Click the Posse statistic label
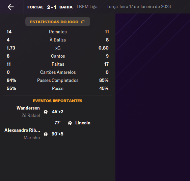The width and height of the screenshot is (190, 181). pyautogui.click(x=58, y=88)
